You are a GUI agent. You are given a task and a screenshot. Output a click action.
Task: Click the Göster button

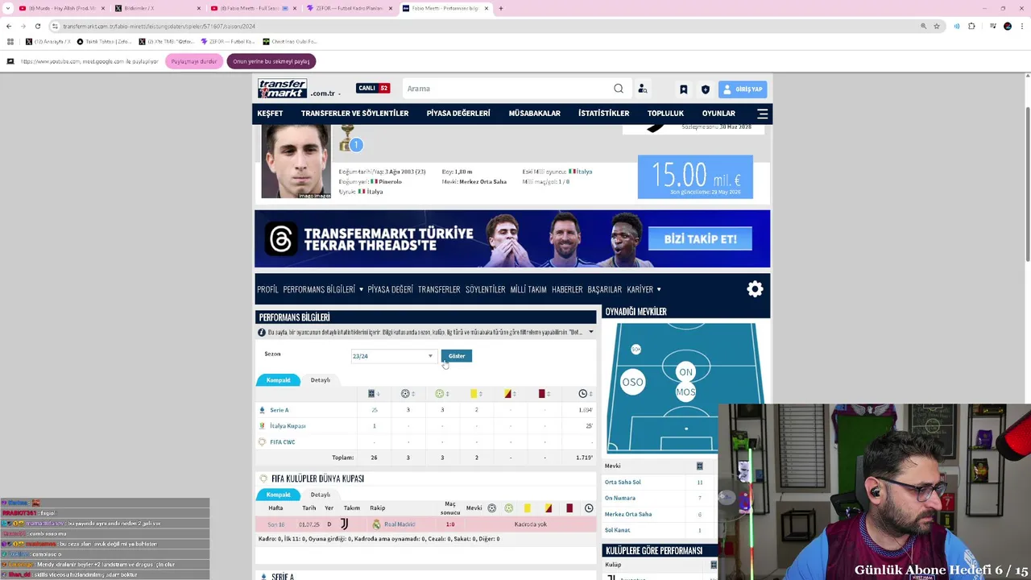click(x=457, y=356)
